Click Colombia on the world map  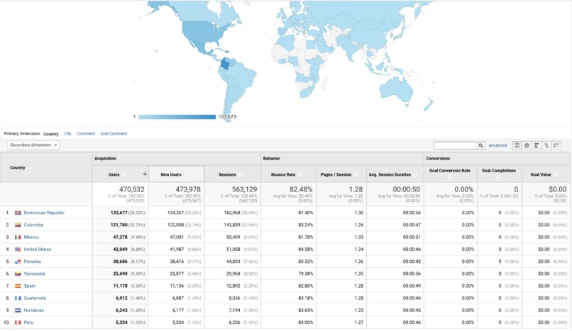pyautogui.click(x=225, y=64)
